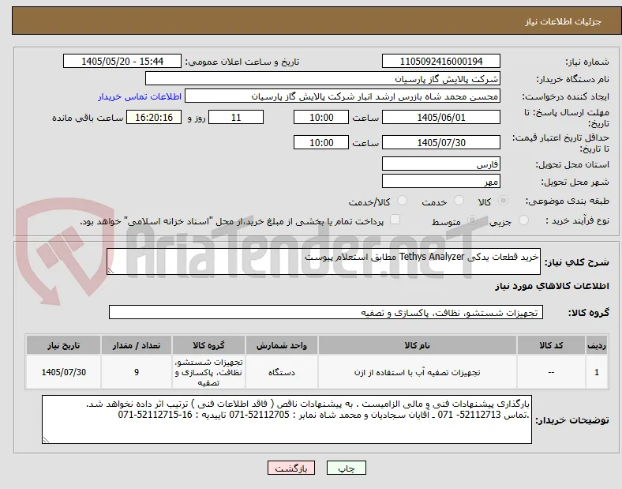Click the چاپ print button

pos(347,468)
